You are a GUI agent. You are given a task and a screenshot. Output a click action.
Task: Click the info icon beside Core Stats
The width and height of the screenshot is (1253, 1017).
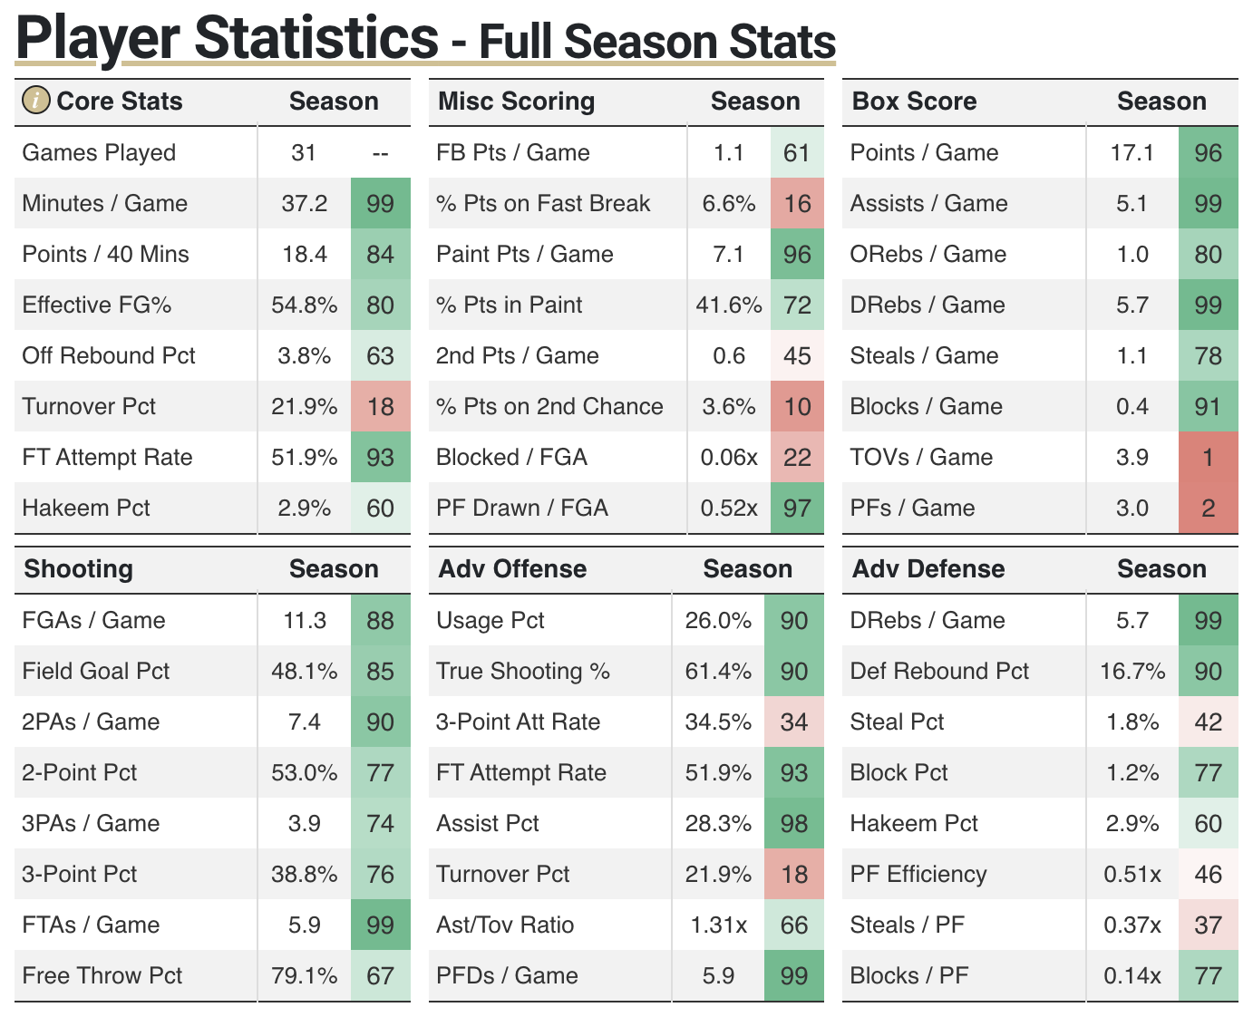[35, 101]
